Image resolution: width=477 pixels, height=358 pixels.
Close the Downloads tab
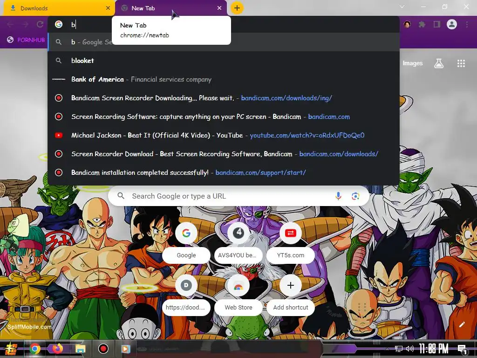click(108, 8)
